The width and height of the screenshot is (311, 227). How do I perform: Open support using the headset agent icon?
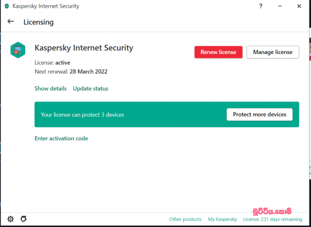click(x=23, y=219)
